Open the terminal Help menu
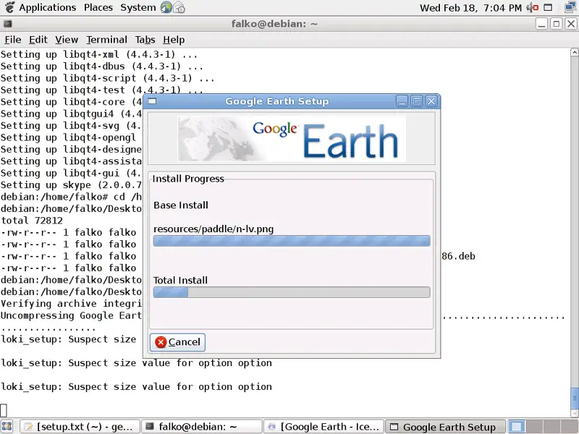The width and height of the screenshot is (579, 434). tap(174, 40)
